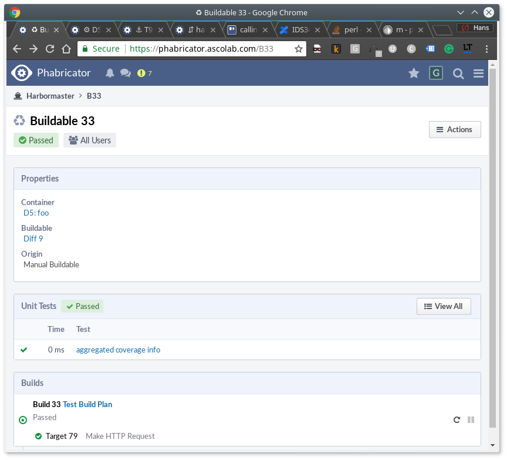Click the All Users visibility tag
The image size is (507, 460).
coord(90,140)
